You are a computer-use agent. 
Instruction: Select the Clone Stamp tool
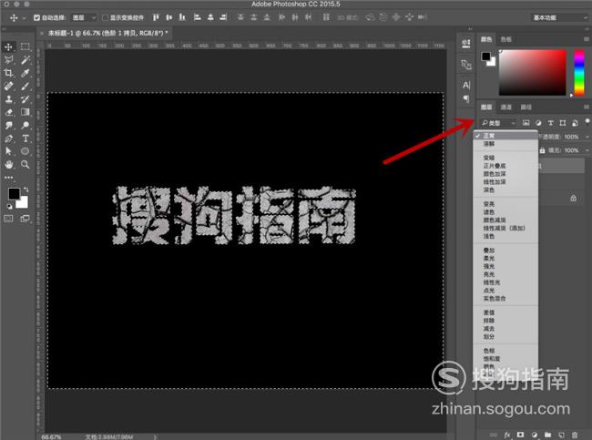pos(9,99)
